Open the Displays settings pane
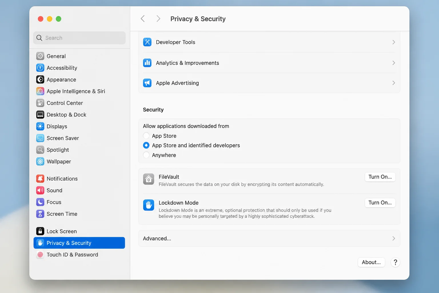The height and width of the screenshot is (293, 439). (x=79, y=126)
